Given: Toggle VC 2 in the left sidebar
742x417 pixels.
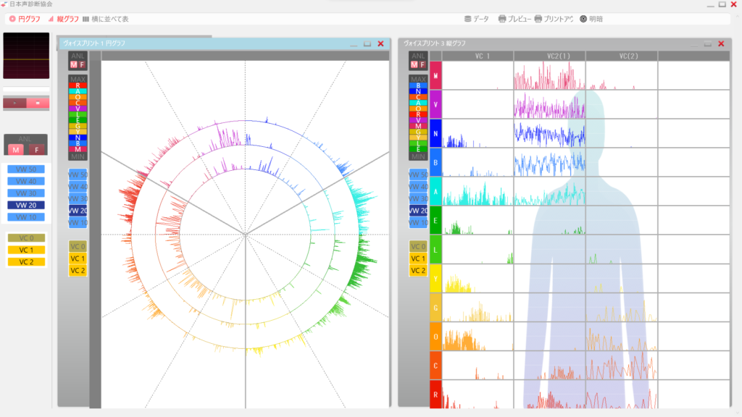Looking at the screenshot, I should 26,262.
